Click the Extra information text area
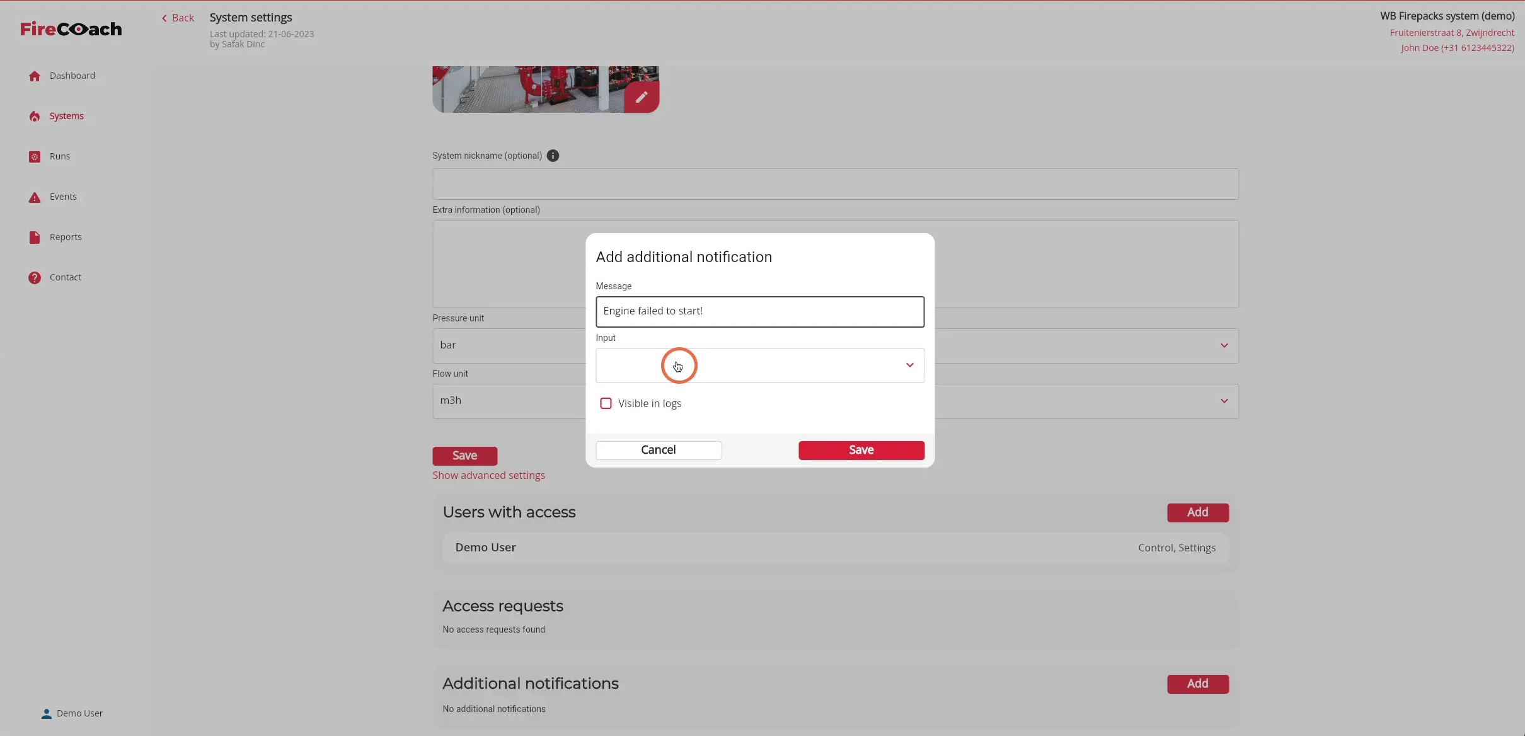 point(835,264)
